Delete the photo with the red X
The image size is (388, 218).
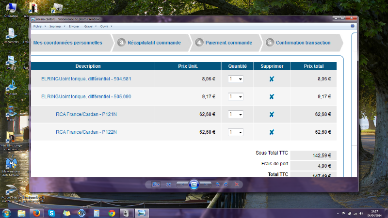pyautogui.click(x=237, y=185)
